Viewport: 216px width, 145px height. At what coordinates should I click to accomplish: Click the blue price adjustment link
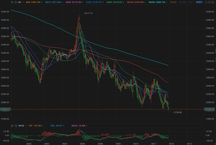pos(199,2)
